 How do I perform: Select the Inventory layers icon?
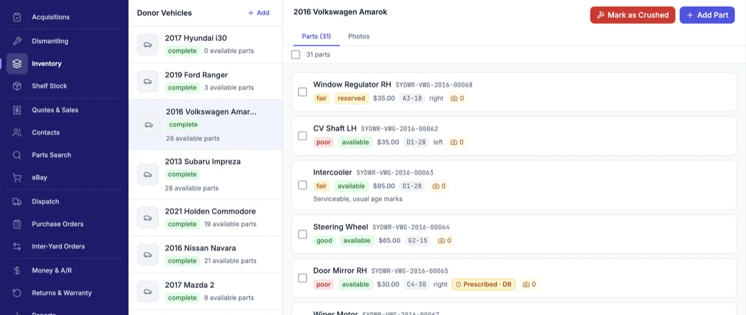(17, 63)
